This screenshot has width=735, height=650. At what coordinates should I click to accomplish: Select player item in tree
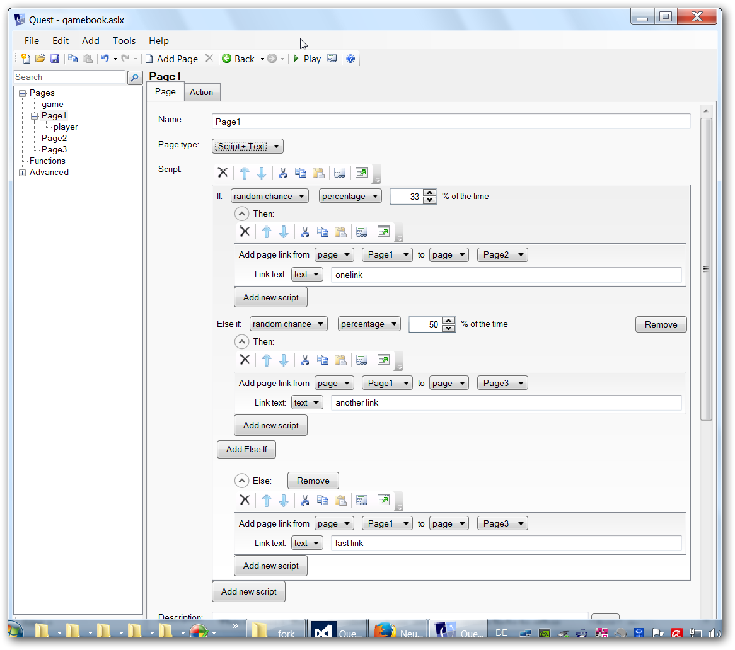(x=66, y=127)
